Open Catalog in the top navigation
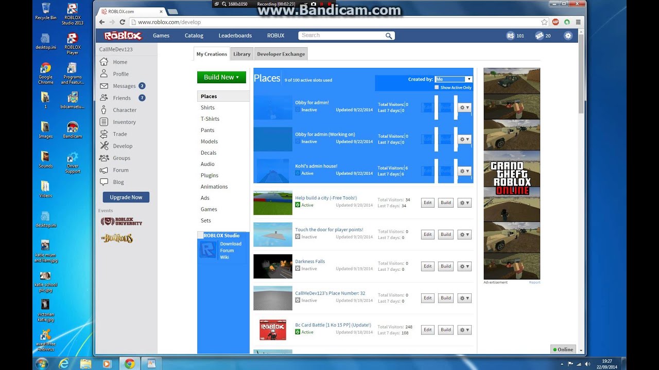The image size is (659, 370). tap(194, 35)
